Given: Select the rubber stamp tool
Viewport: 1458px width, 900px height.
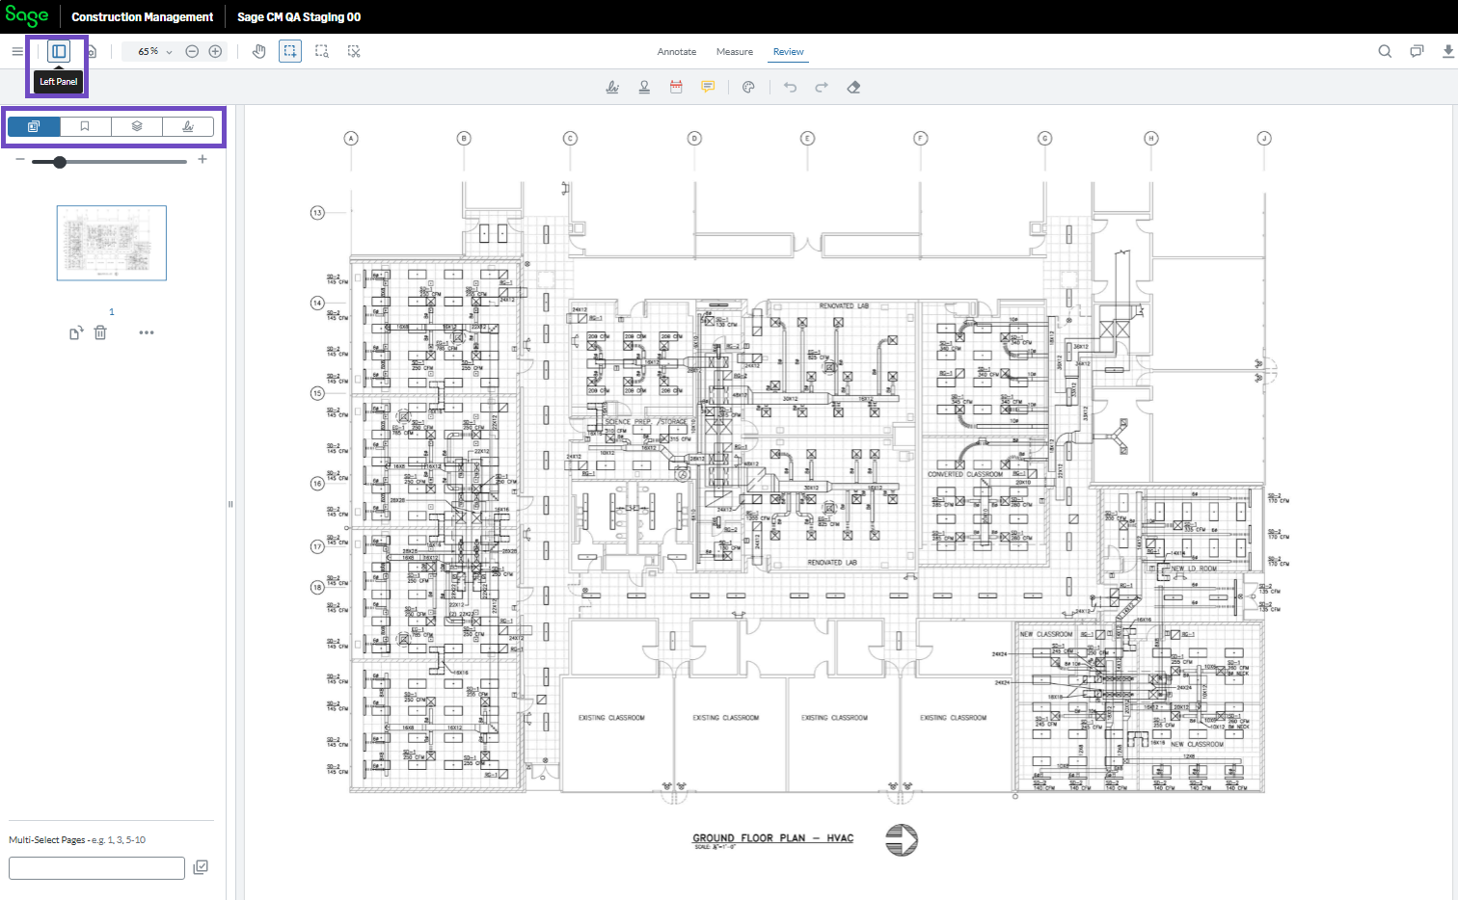Looking at the screenshot, I should (x=644, y=87).
